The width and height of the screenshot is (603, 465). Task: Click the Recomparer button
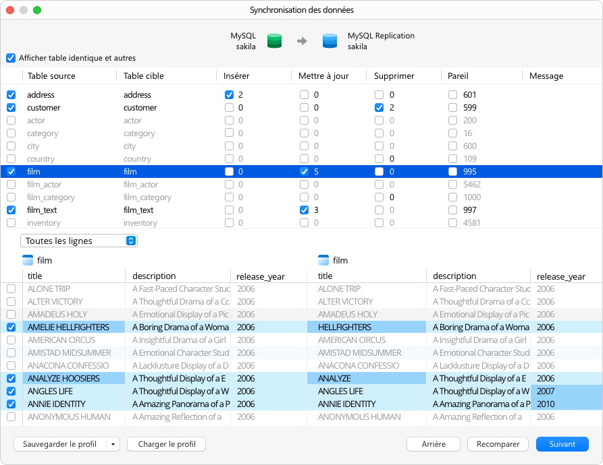[498, 444]
